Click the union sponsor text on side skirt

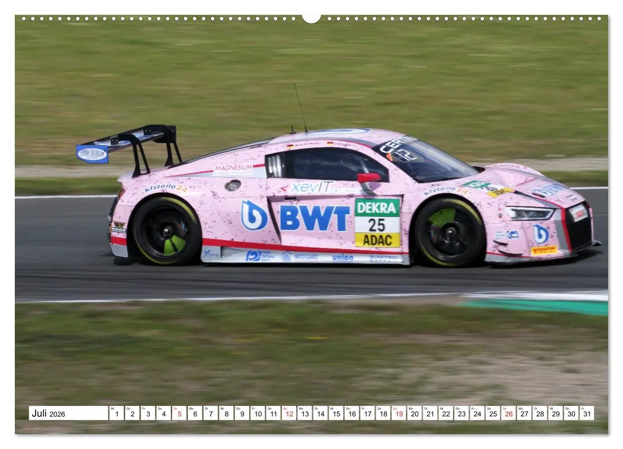click(x=343, y=258)
